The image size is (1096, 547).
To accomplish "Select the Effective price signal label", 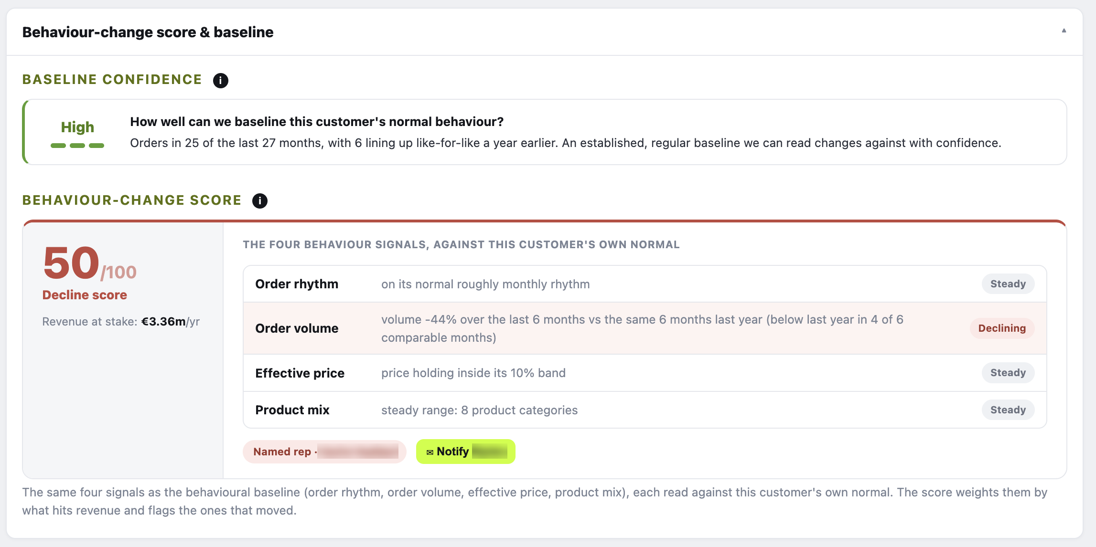I will (x=300, y=373).
